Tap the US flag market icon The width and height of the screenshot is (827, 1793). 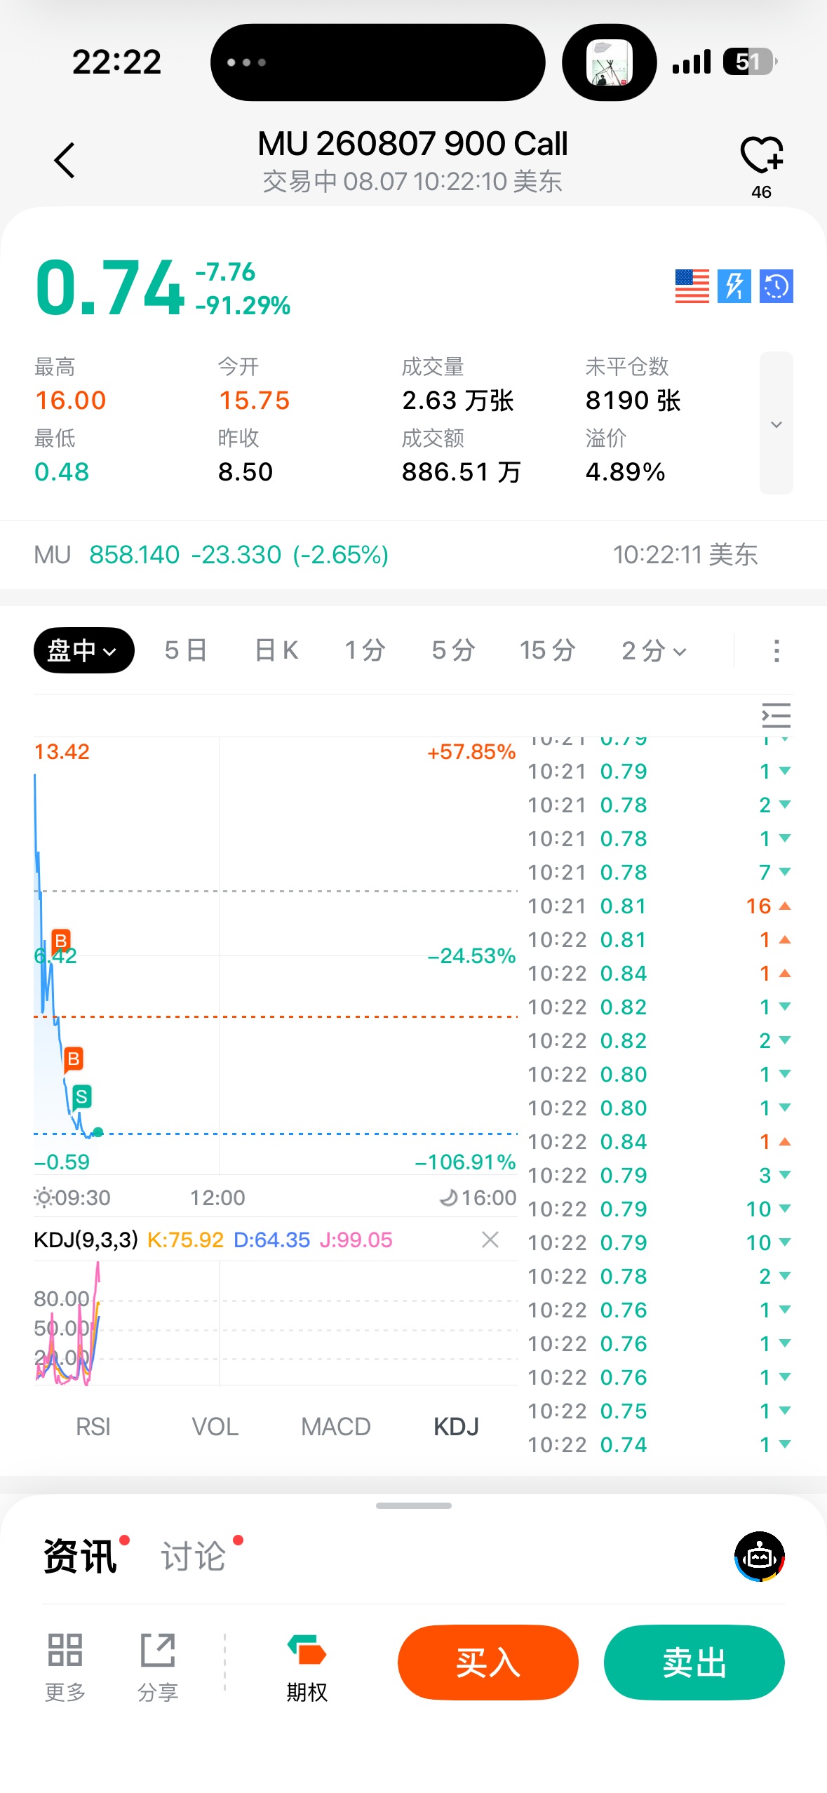[692, 286]
